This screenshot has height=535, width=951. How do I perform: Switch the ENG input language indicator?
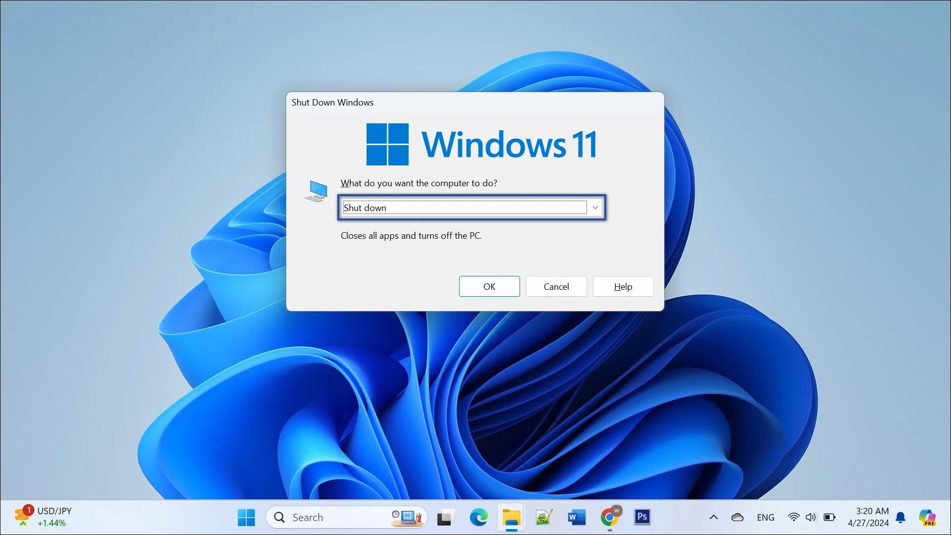click(765, 517)
